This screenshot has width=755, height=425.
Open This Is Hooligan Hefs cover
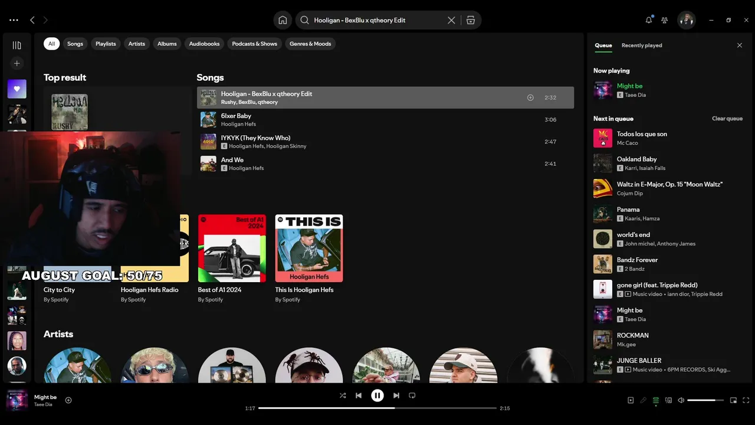(309, 248)
